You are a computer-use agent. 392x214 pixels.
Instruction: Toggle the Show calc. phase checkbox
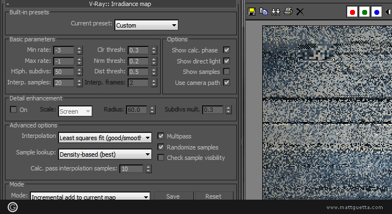pyautogui.click(x=226, y=50)
